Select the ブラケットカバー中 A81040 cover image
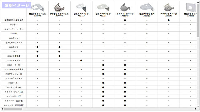The height and width of the screenshot is (112, 200). pyautogui.click(x=125, y=7)
